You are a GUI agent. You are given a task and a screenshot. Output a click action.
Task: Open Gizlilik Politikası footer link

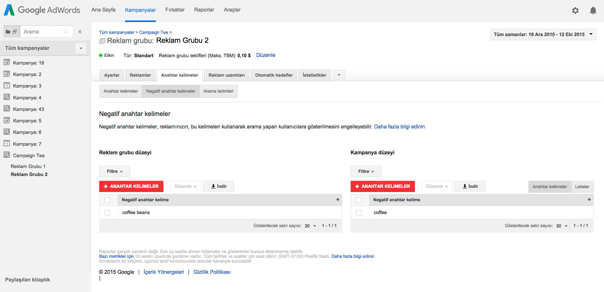click(x=212, y=272)
